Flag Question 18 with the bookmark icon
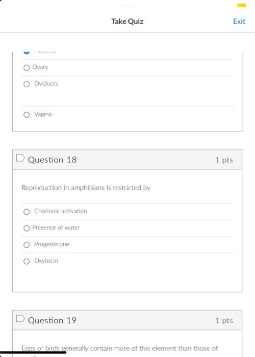Image resolution: width=255 pixels, height=357 pixels. 20,158
